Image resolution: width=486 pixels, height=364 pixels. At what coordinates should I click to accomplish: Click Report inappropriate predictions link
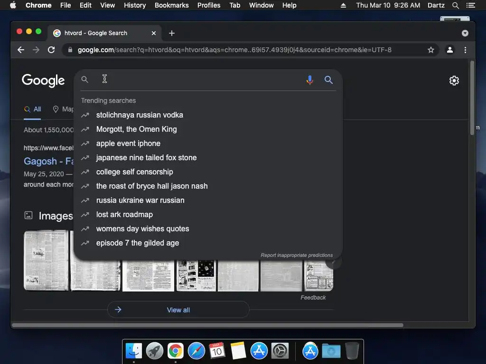coord(297,255)
